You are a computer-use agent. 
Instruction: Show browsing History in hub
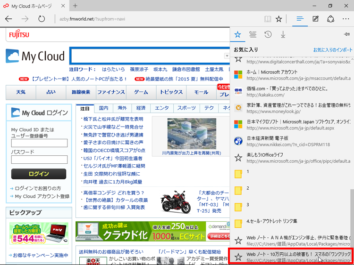(x=268, y=34)
